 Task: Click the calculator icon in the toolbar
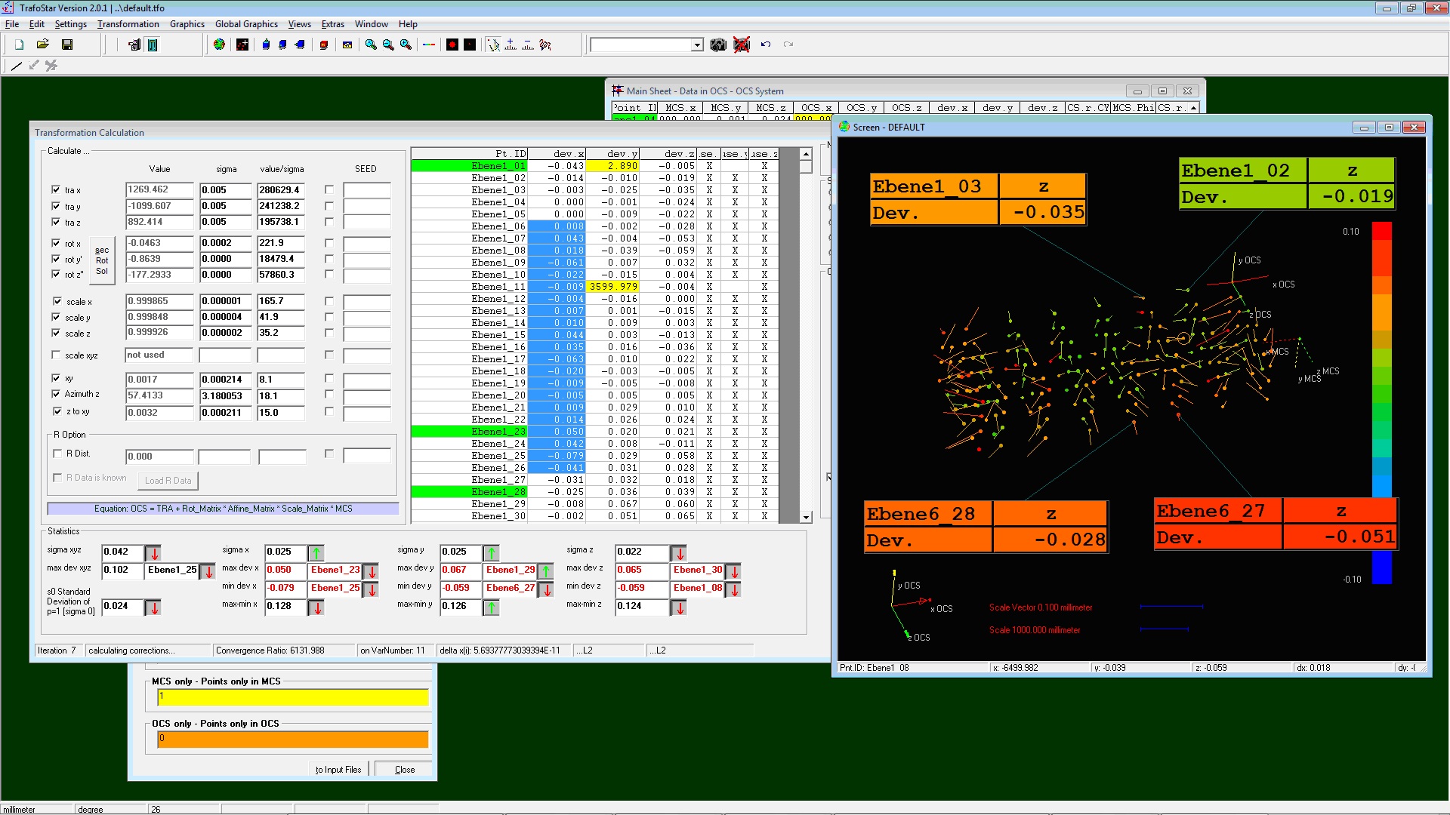[153, 45]
